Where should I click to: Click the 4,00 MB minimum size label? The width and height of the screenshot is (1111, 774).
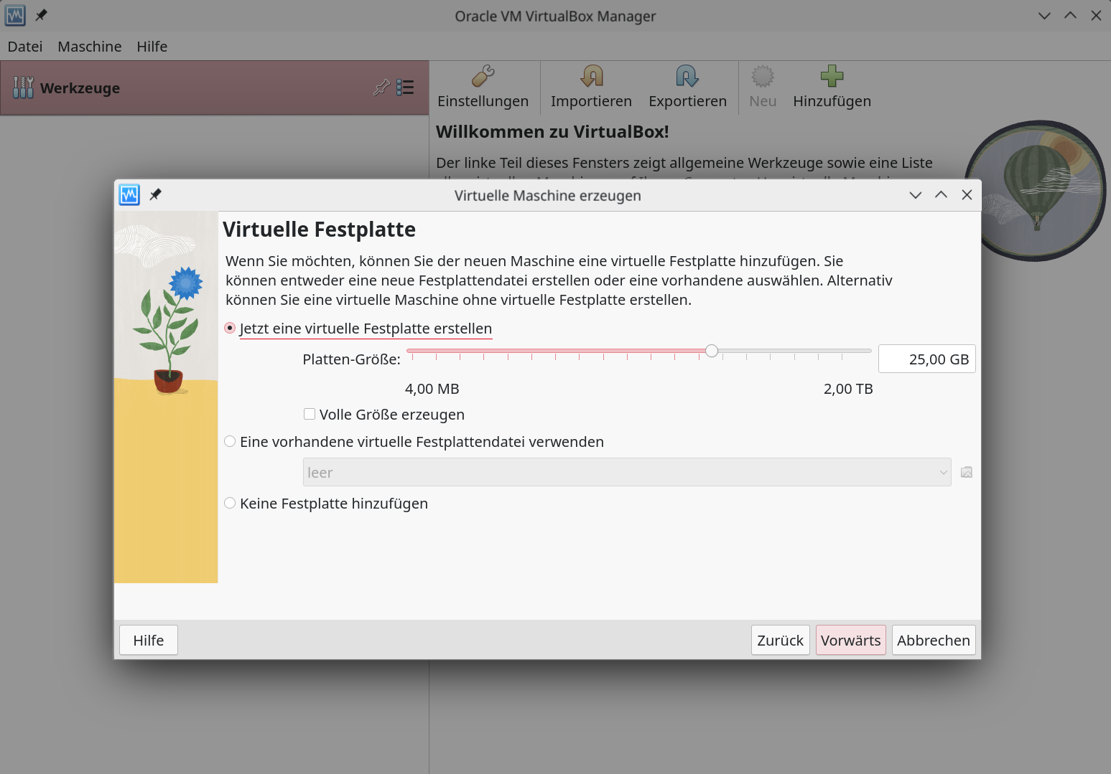click(432, 389)
